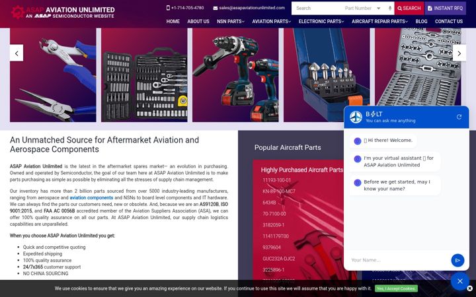Viewport: 476px width, 297px height.
Task: Focus the Search text field
Action: (317, 8)
